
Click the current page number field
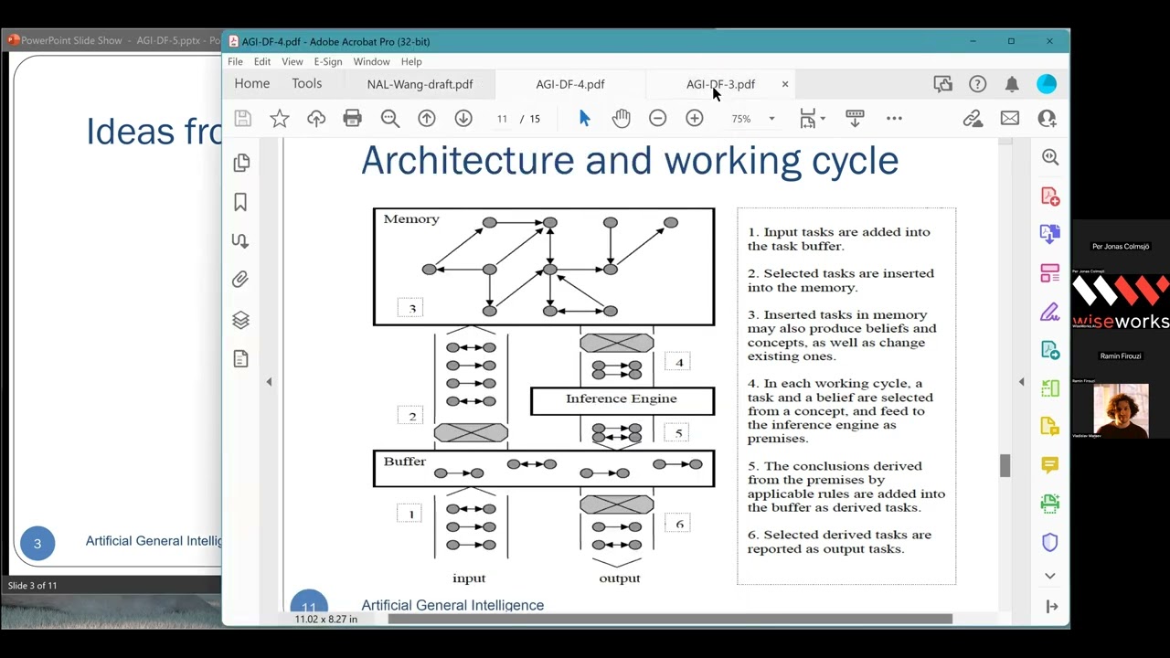click(x=502, y=119)
